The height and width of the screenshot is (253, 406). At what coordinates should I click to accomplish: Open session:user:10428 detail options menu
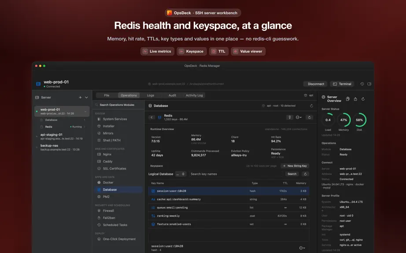[x=302, y=248]
